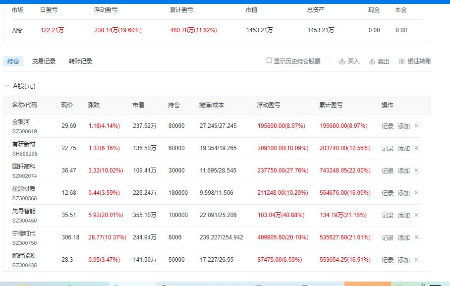The height and width of the screenshot is (286, 450).
Task: Enable 显示历史持仓股票 checkbox
Action: 269,60
